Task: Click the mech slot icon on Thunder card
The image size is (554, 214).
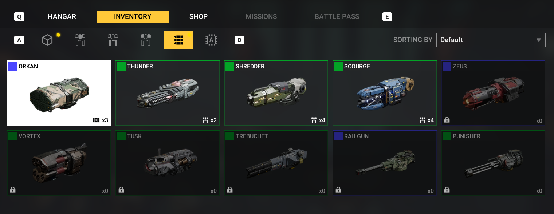Action: [205, 120]
